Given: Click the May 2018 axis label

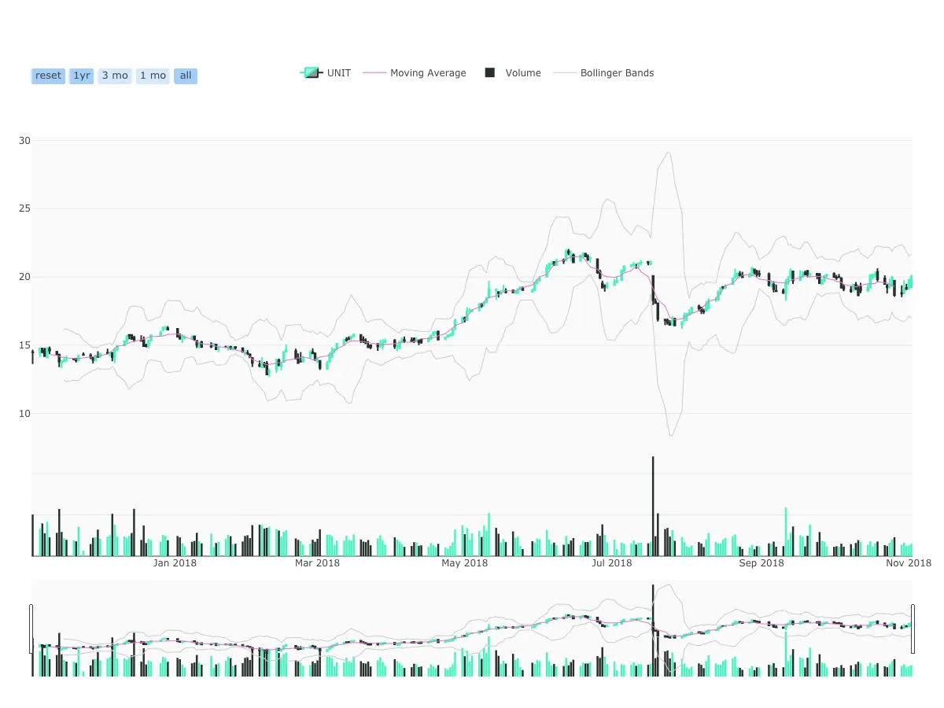Looking at the screenshot, I should coord(465,563).
